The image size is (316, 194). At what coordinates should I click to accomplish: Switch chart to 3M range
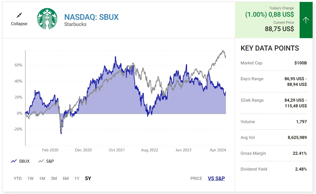[x=54, y=178]
